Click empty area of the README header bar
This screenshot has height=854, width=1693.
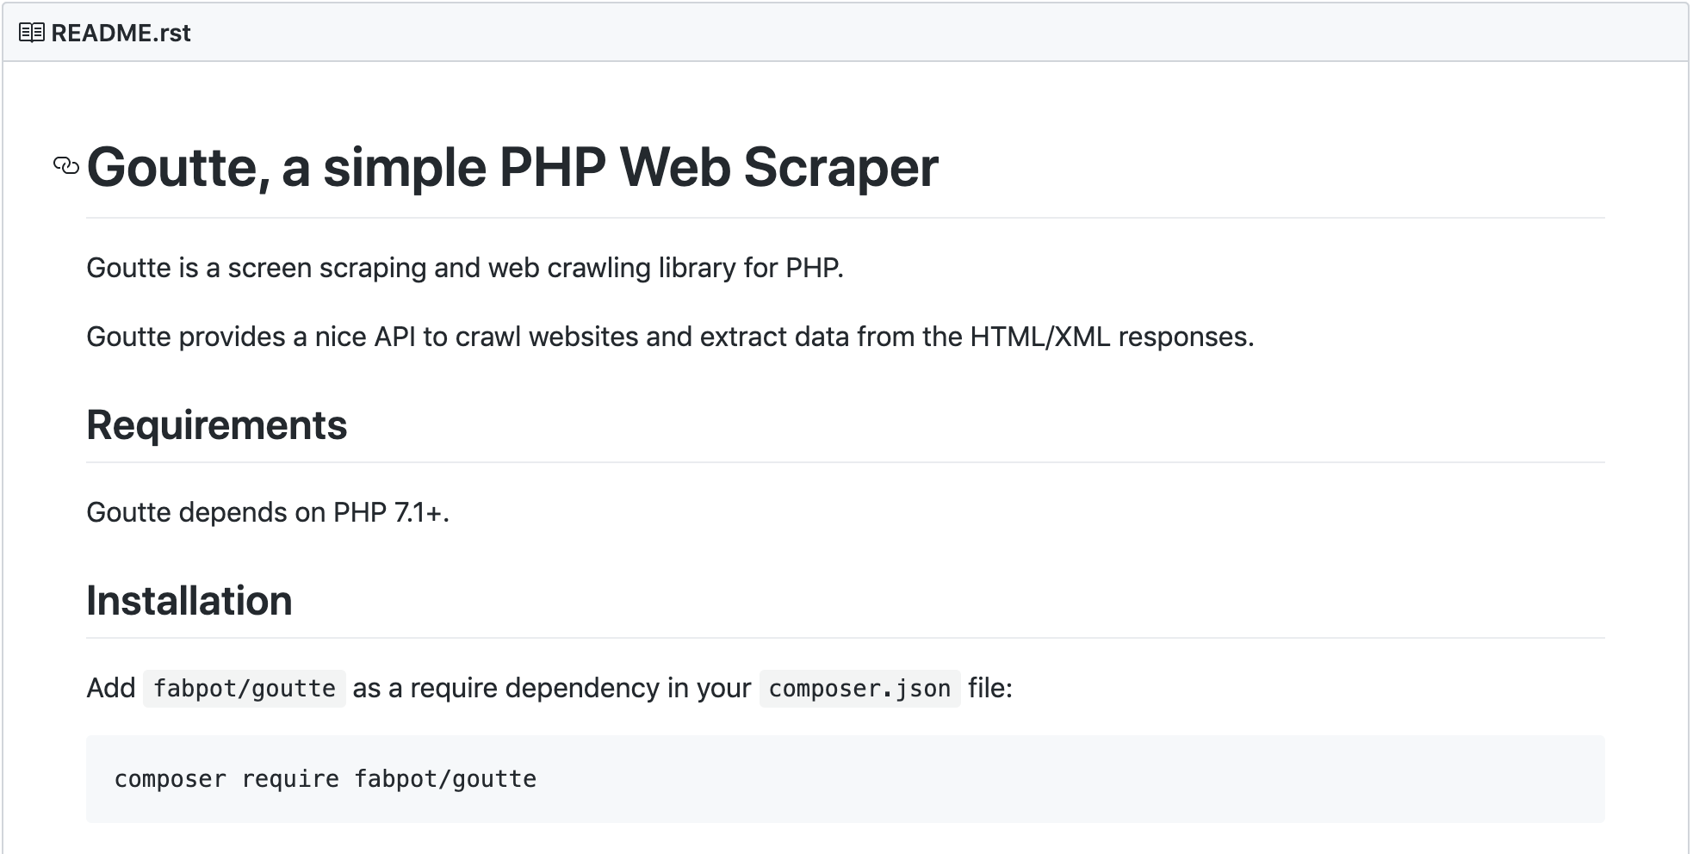point(861,33)
